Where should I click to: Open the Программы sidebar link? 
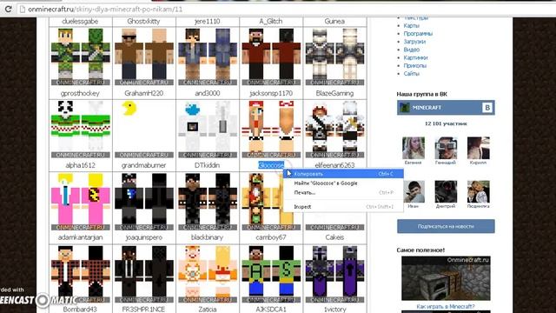tap(418, 34)
